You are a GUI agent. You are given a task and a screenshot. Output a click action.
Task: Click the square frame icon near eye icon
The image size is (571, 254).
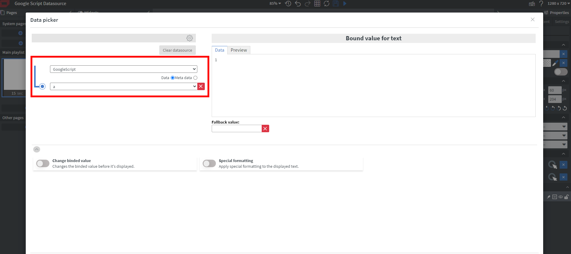click(555, 197)
